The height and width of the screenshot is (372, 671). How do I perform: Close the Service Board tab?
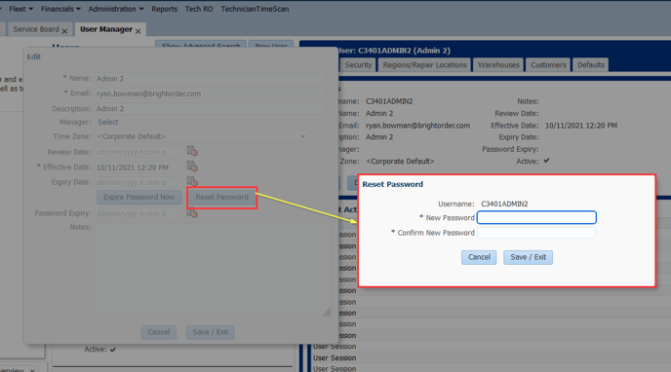click(64, 31)
